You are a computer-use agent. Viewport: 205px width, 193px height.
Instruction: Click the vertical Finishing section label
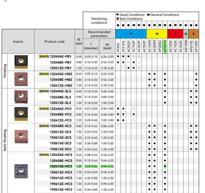coord(5,71)
